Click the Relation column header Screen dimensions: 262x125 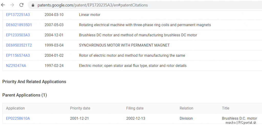pos(186,108)
